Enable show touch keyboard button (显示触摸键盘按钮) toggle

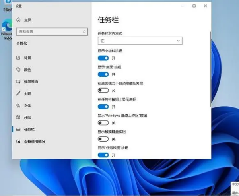[x=103, y=139]
